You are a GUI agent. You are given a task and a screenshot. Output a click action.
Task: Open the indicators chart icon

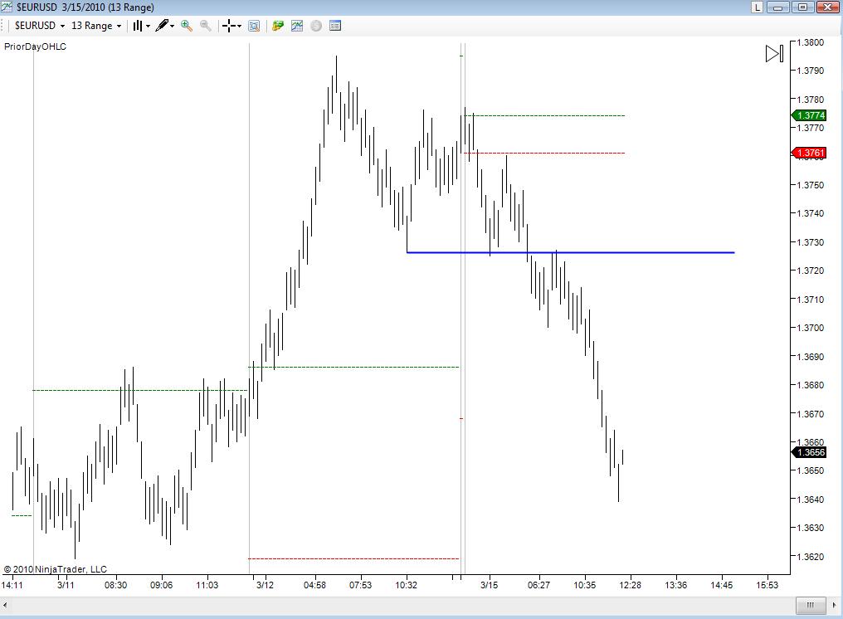[x=297, y=26]
